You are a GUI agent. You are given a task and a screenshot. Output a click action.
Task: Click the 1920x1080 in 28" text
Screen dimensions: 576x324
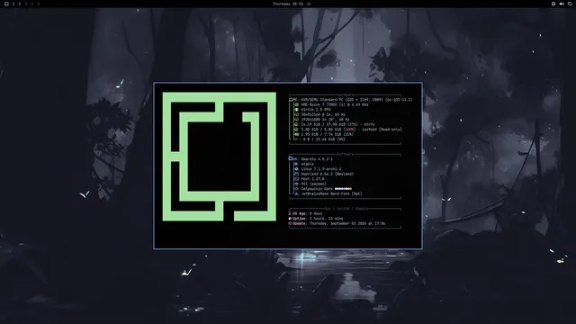[x=325, y=120]
